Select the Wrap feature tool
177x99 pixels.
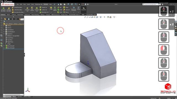pos(66,7)
